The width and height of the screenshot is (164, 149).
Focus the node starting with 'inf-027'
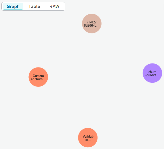point(92,24)
